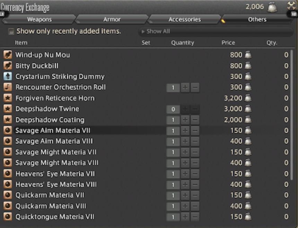
Task: Click the Quickarm Materia VIII icon
Action: coord(8,206)
